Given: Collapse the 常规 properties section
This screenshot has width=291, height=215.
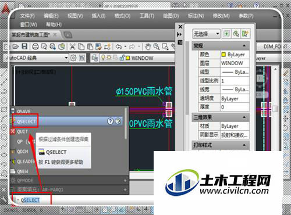Looking at the screenshot, I should point(244,46).
